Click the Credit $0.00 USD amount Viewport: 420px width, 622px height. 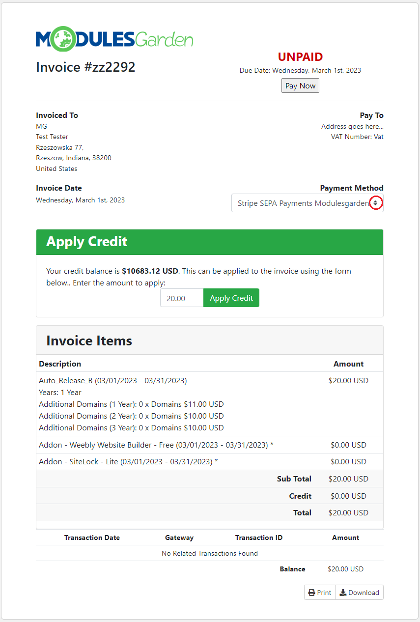pos(348,496)
